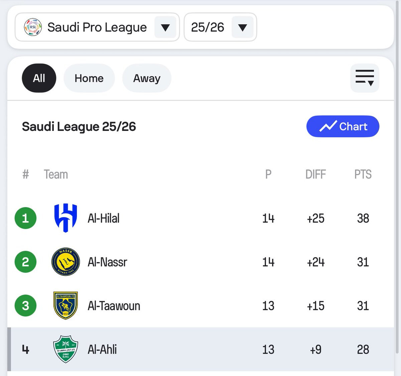Sort table by DIFF column header

tap(315, 174)
